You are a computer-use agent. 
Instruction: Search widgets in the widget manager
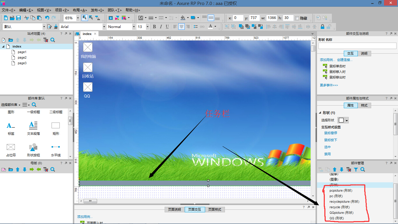click(x=363, y=169)
